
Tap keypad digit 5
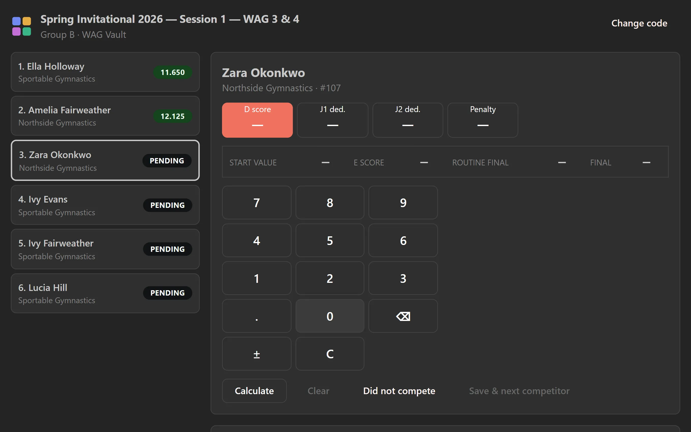click(330, 241)
